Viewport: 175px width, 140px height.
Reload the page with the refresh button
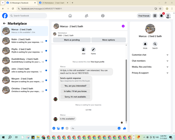(x=13, y=9)
